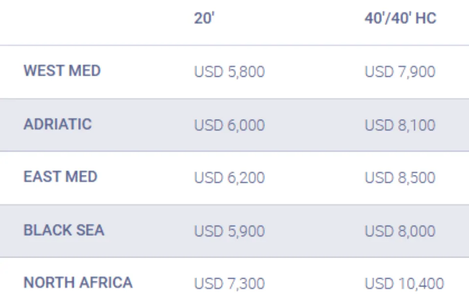The width and height of the screenshot is (469, 305).
Task: Select the BLACK SEA row label
Action: [64, 230]
